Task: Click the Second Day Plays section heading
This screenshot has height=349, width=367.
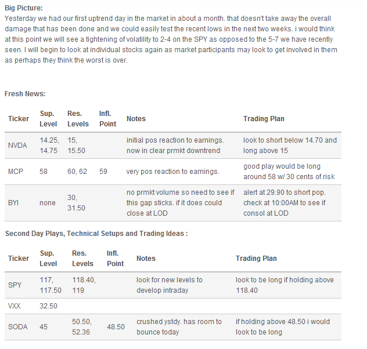Action: 96,234
